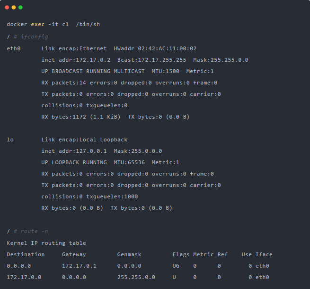Click the green maximize window dot
Image resolution: width=310 pixels, height=289 pixels.
(x=20, y=7)
